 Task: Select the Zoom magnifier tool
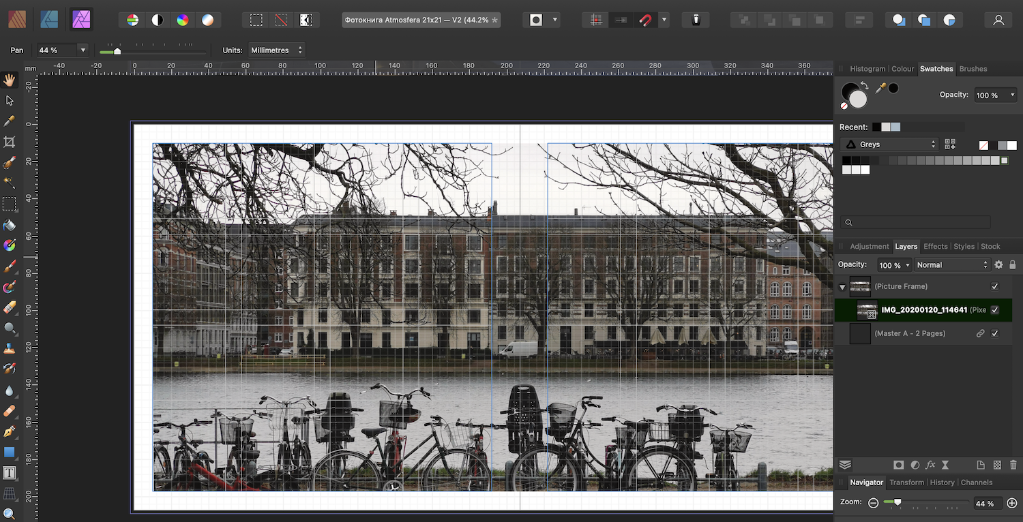(10, 513)
